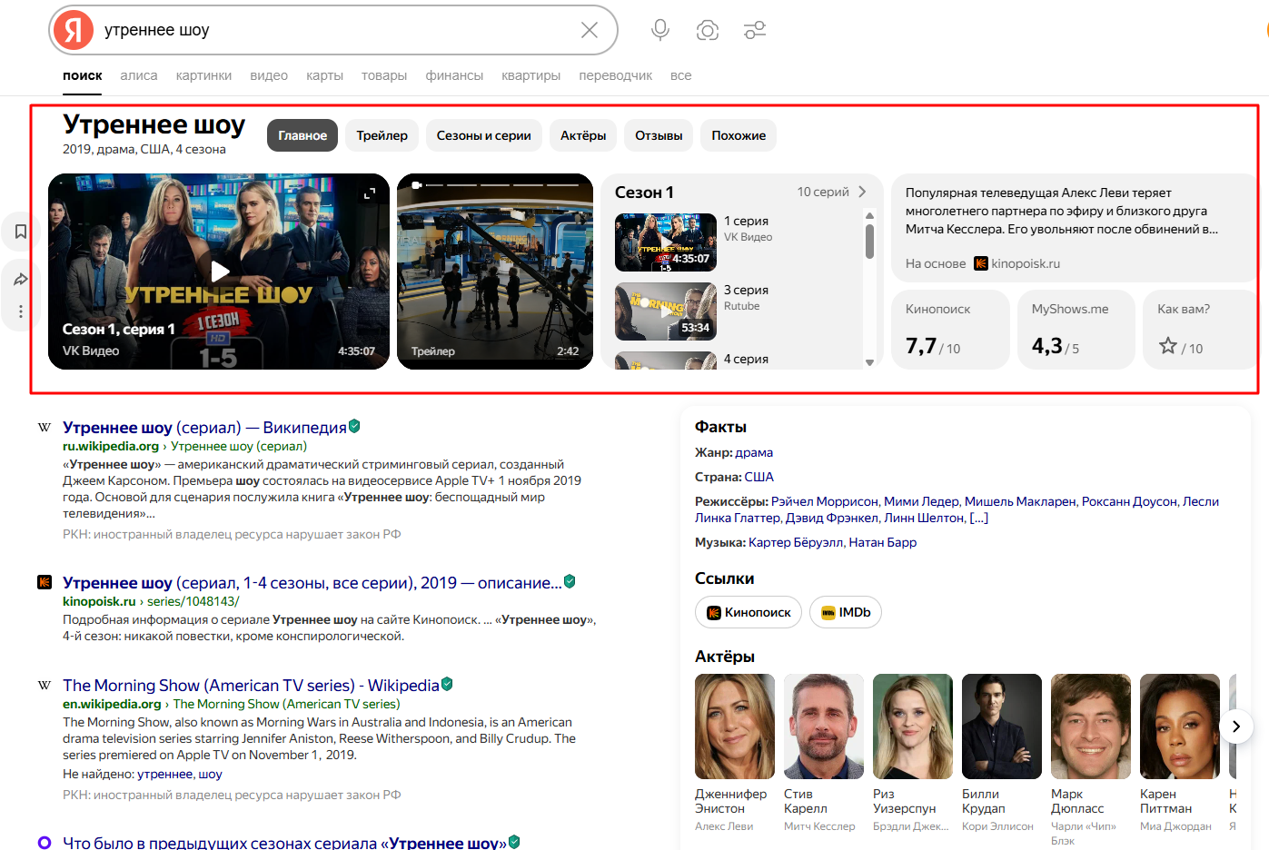Click the Yandex logo icon
The width and height of the screenshot is (1269, 850).
click(x=74, y=30)
